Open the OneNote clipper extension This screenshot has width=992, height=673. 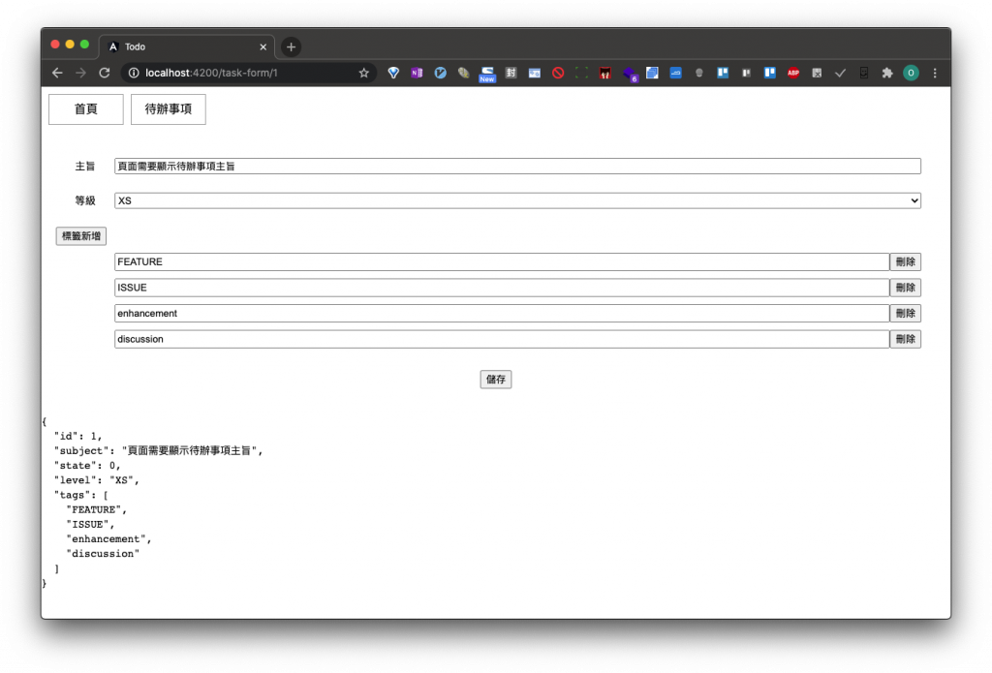pos(417,73)
